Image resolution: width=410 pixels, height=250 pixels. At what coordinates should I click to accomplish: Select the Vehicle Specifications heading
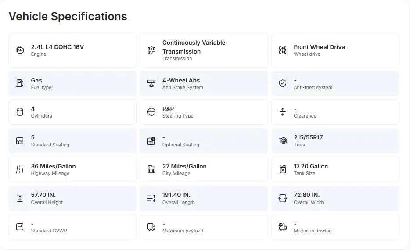[68, 16]
